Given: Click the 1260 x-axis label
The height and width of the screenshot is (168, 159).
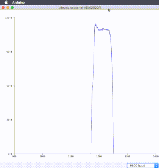Looking at the screenshot, I should [x=99, y=157].
